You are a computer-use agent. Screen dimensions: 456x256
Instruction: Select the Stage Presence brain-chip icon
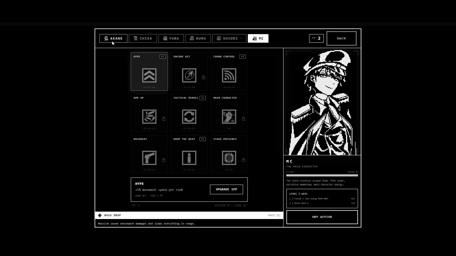click(229, 158)
